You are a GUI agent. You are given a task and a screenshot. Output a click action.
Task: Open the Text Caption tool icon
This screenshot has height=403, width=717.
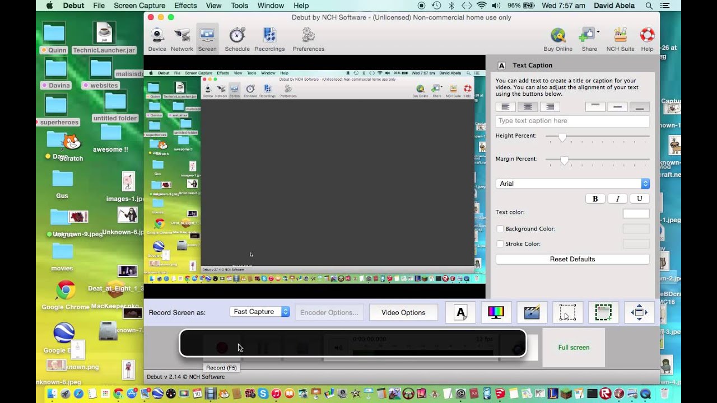coord(460,312)
